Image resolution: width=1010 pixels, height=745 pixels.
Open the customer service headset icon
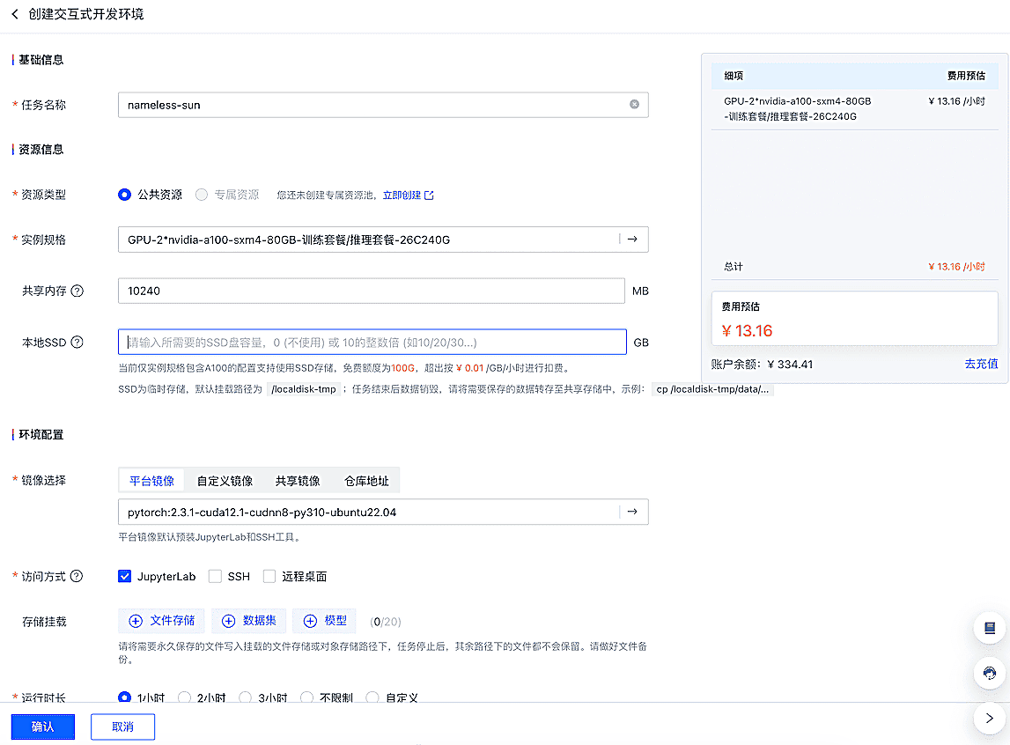tap(990, 674)
